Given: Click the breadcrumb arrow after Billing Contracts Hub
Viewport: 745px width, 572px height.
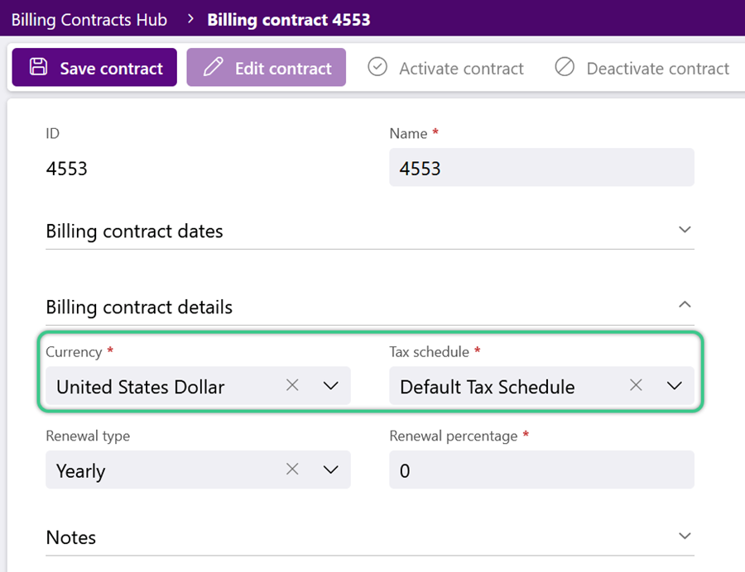Looking at the screenshot, I should pyautogui.click(x=190, y=19).
